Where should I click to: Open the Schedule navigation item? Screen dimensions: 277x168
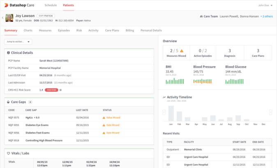(51, 5)
